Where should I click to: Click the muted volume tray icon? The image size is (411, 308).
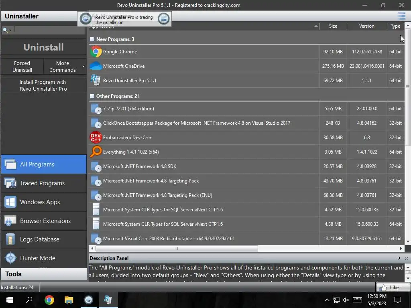tap(346, 300)
